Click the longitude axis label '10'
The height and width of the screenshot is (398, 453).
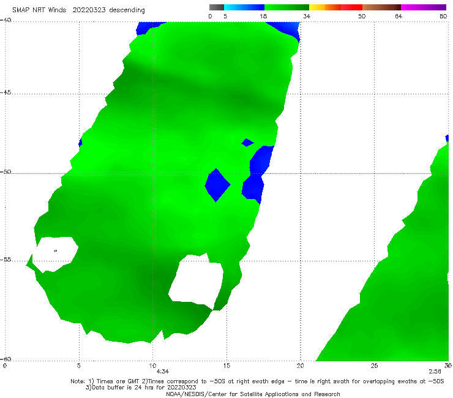coord(152,366)
